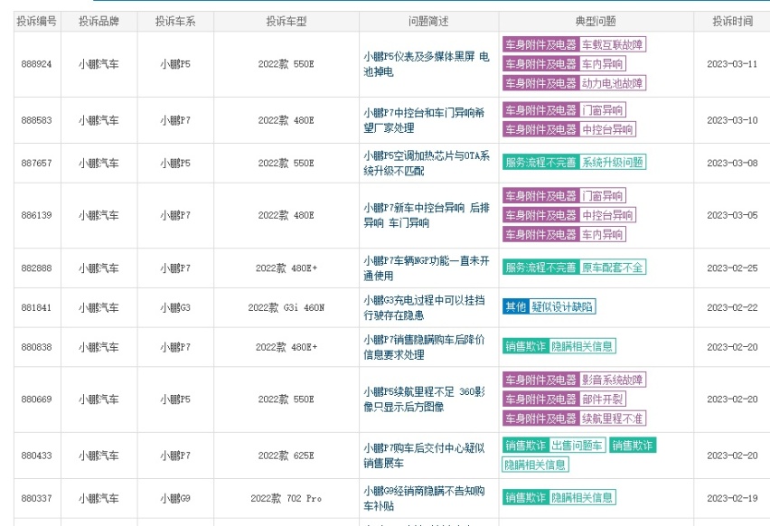This screenshot has height=526, width=770.
Task: Click '车内异响' tag in row 888924
Action: coord(603,64)
